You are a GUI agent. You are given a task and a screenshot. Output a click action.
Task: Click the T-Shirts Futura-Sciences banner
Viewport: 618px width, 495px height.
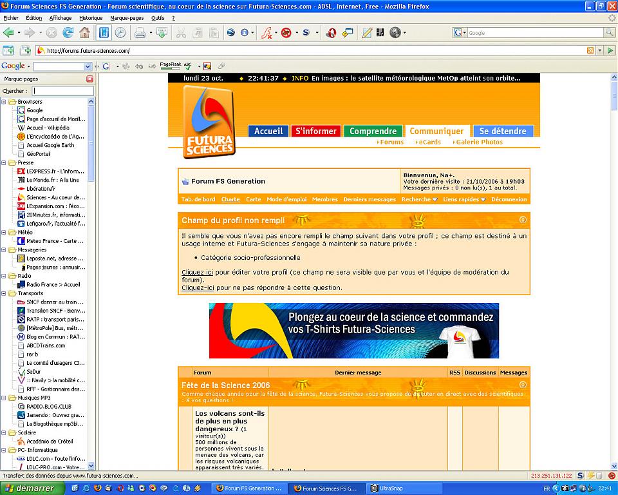click(x=354, y=331)
